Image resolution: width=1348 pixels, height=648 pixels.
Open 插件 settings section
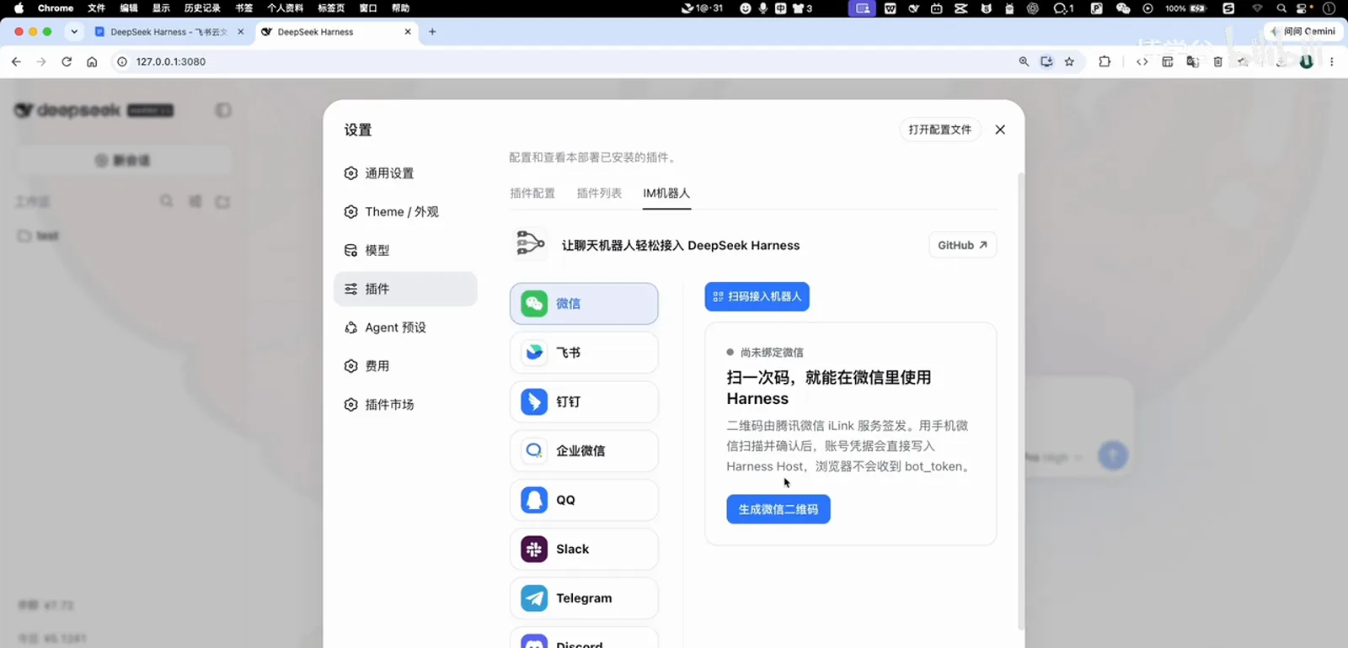coord(405,289)
